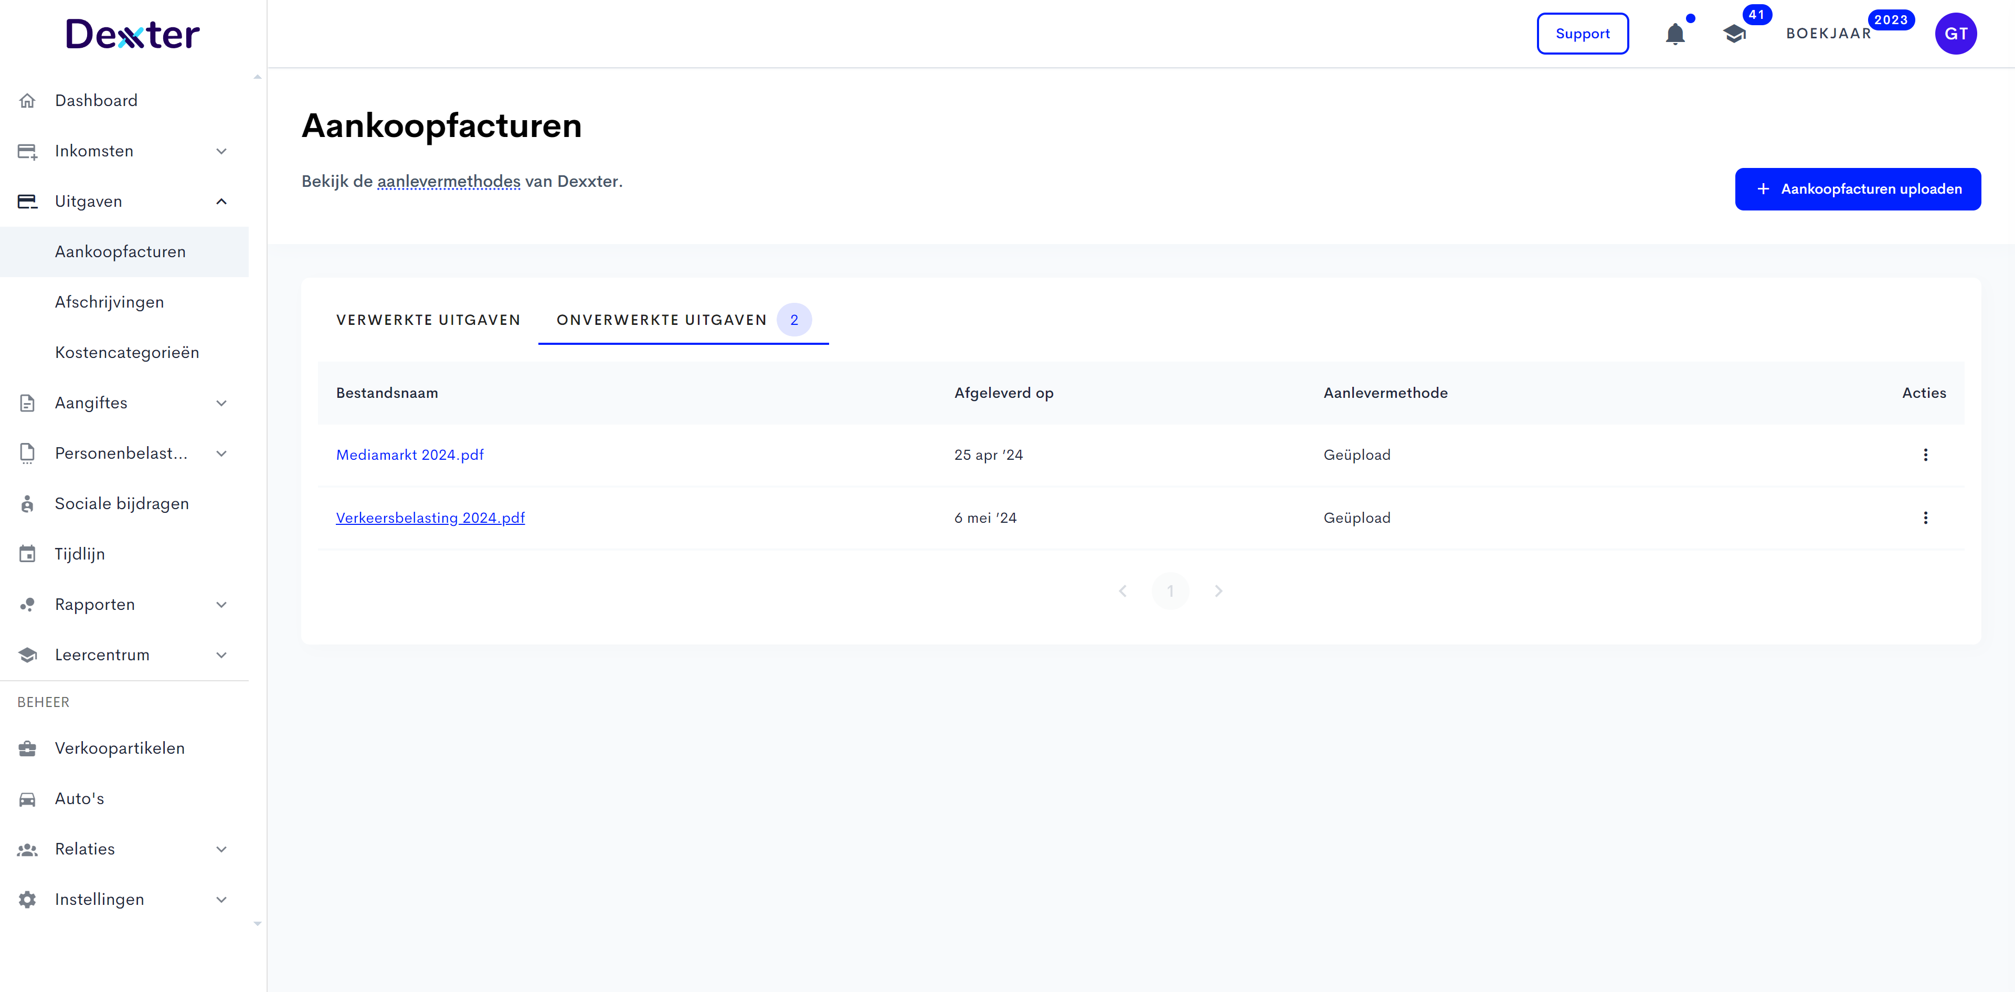The width and height of the screenshot is (2015, 992).
Task: Expand the Instellingen menu chevron
Action: [221, 900]
